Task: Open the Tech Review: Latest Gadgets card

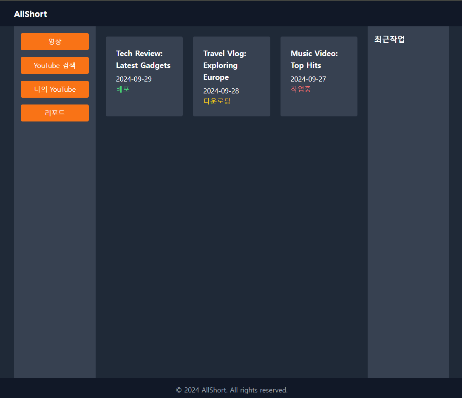Action: (144, 76)
